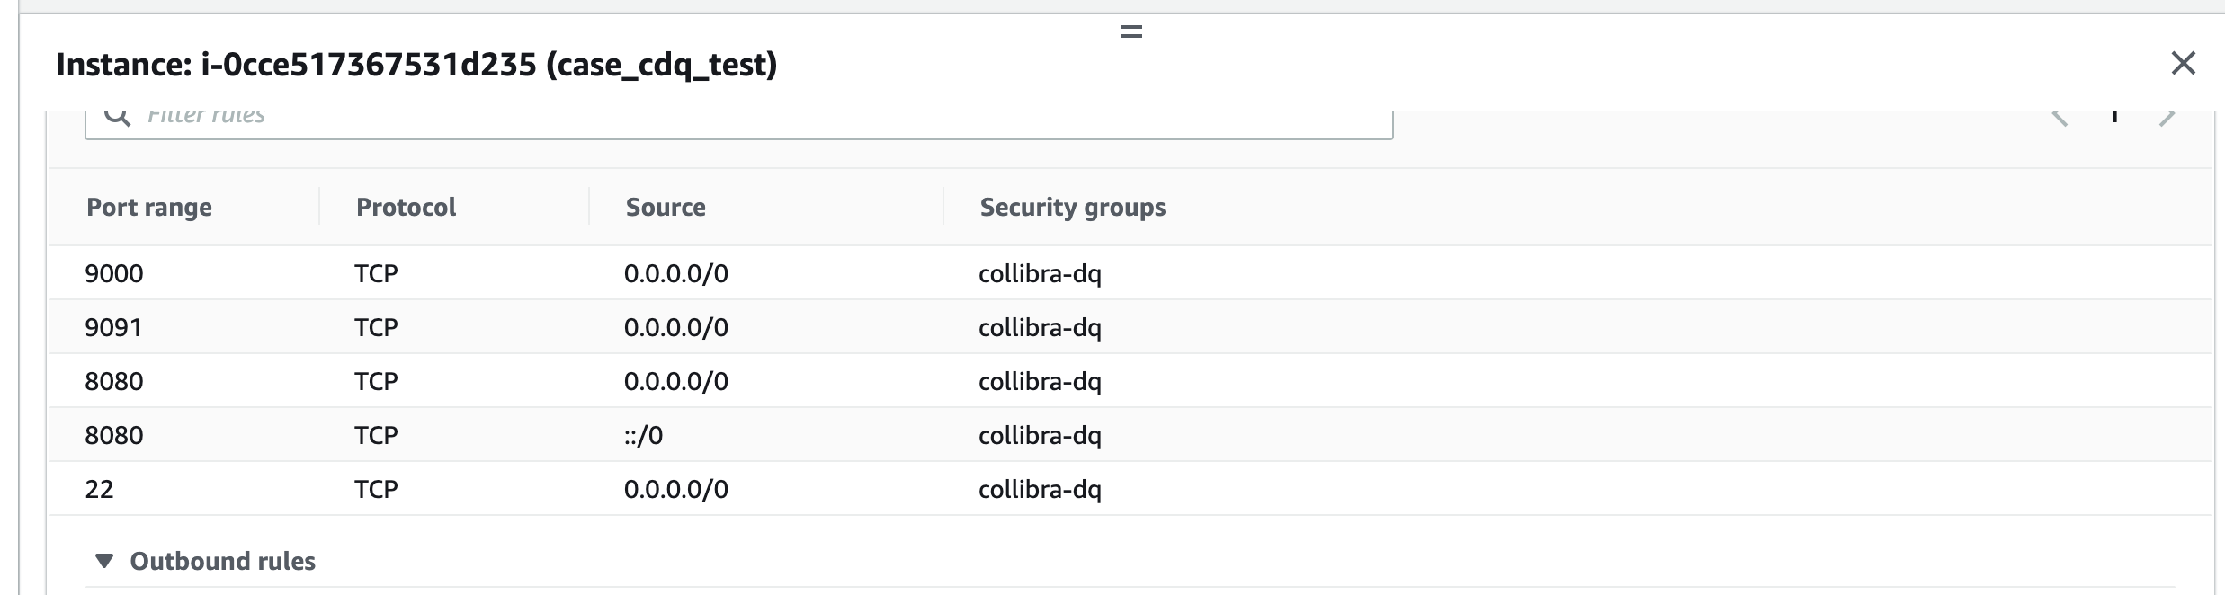
Task: Select the port 22 TCP rule
Action: click(x=1130, y=489)
